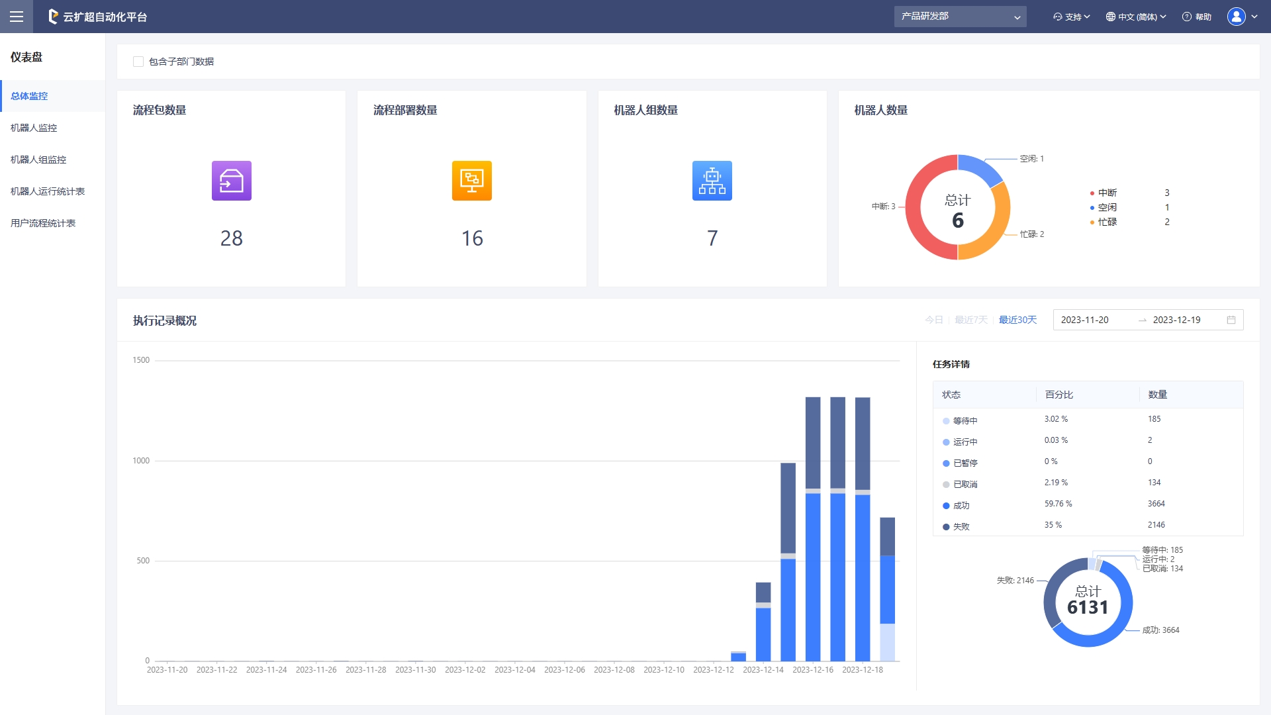Click the 流程包数量 value 28
Screen dimensions: 1271x715
point(231,238)
